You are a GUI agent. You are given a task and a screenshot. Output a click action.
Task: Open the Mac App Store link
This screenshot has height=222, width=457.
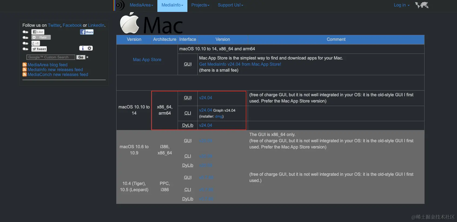147,59
